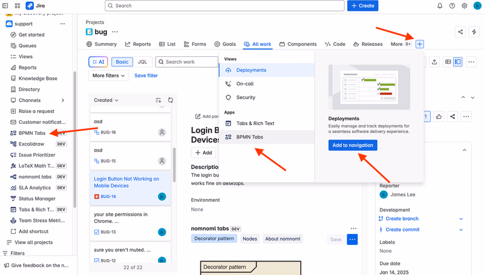Click View all projects
This screenshot has height=275, width=484.
(x=34, y=242)
